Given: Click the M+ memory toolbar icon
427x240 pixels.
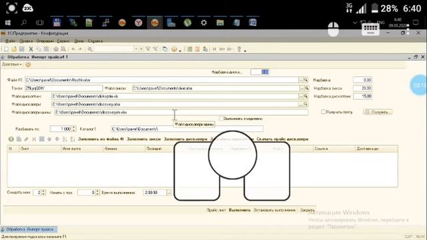Looking at the screenshot, I should (222, 49).
